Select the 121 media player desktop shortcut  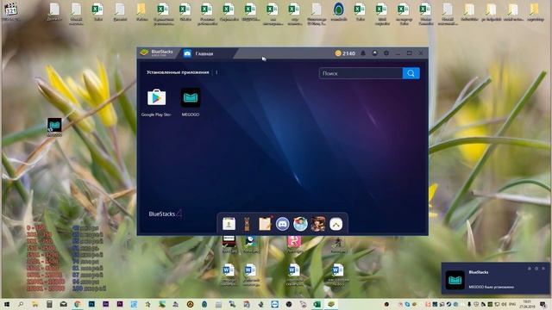pos(11,11)
